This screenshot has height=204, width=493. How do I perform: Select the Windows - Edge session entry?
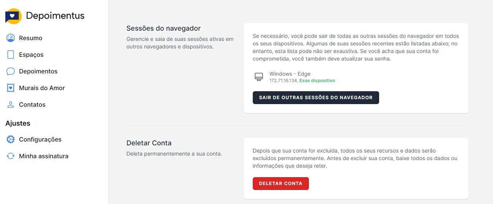point(290,74)
